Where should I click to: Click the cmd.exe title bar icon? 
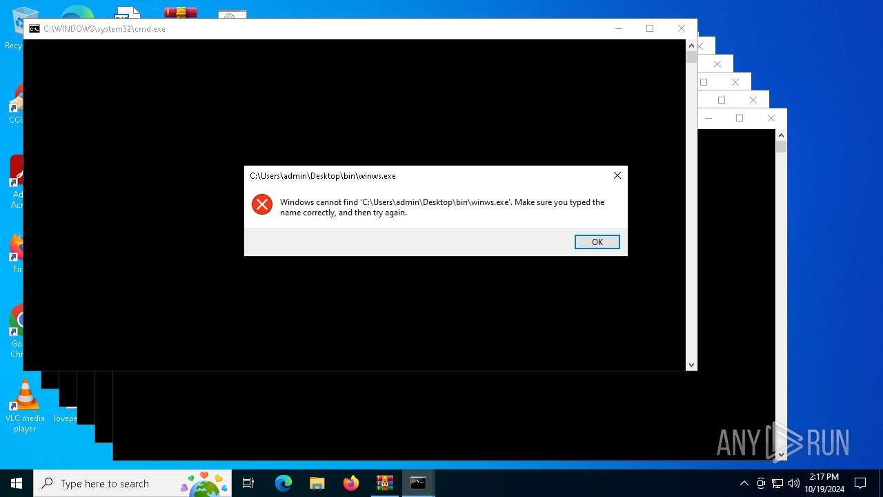(x=34, y=29)
